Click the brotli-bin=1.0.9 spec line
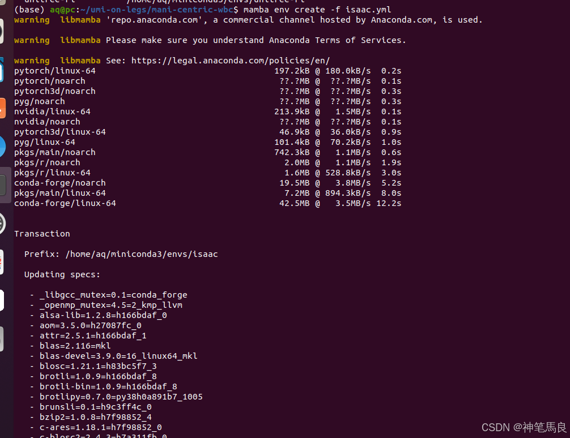Viewport: 570px width, 438px height. [108, 386]
